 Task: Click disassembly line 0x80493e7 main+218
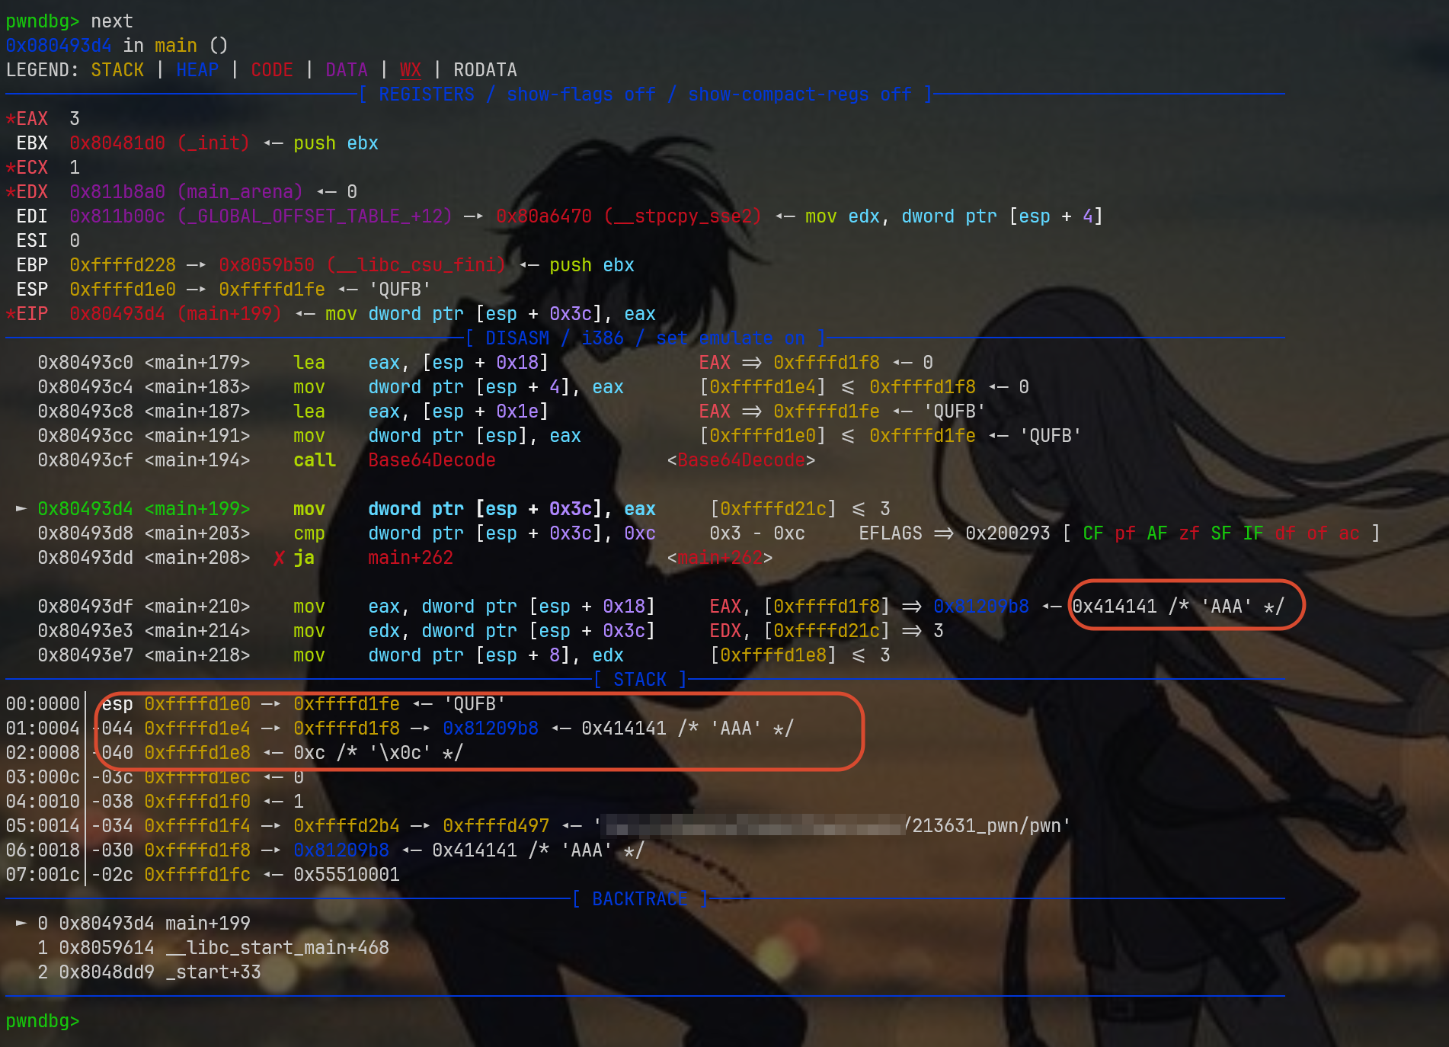[464, 655]
